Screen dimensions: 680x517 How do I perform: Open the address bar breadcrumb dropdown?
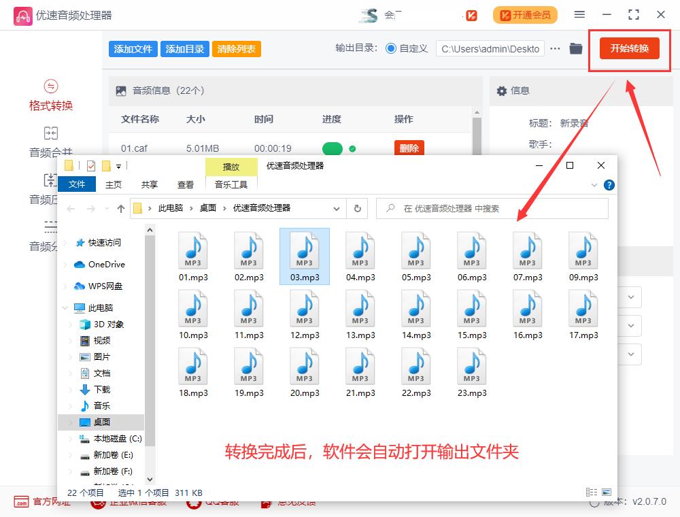tap(336, 209)
